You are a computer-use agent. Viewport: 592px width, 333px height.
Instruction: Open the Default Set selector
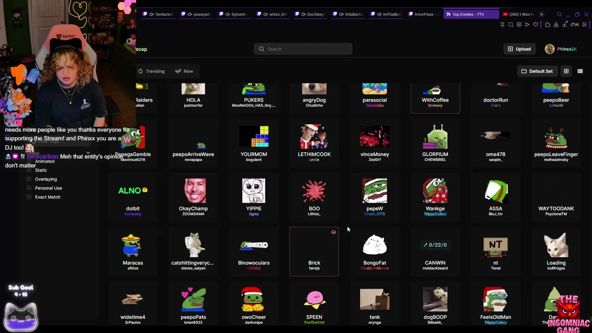[537, 71]
